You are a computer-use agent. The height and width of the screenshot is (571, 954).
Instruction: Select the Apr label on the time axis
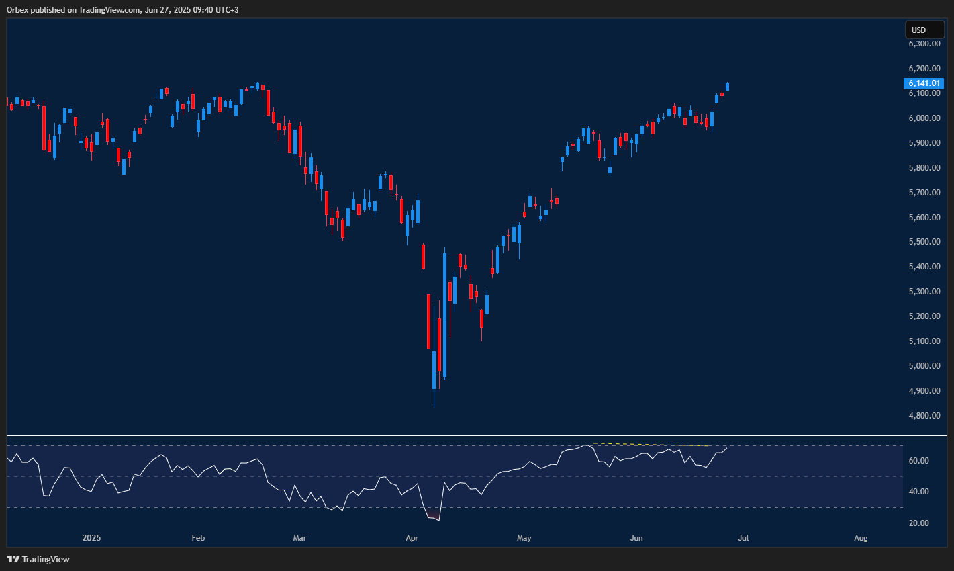pos(412,537)
